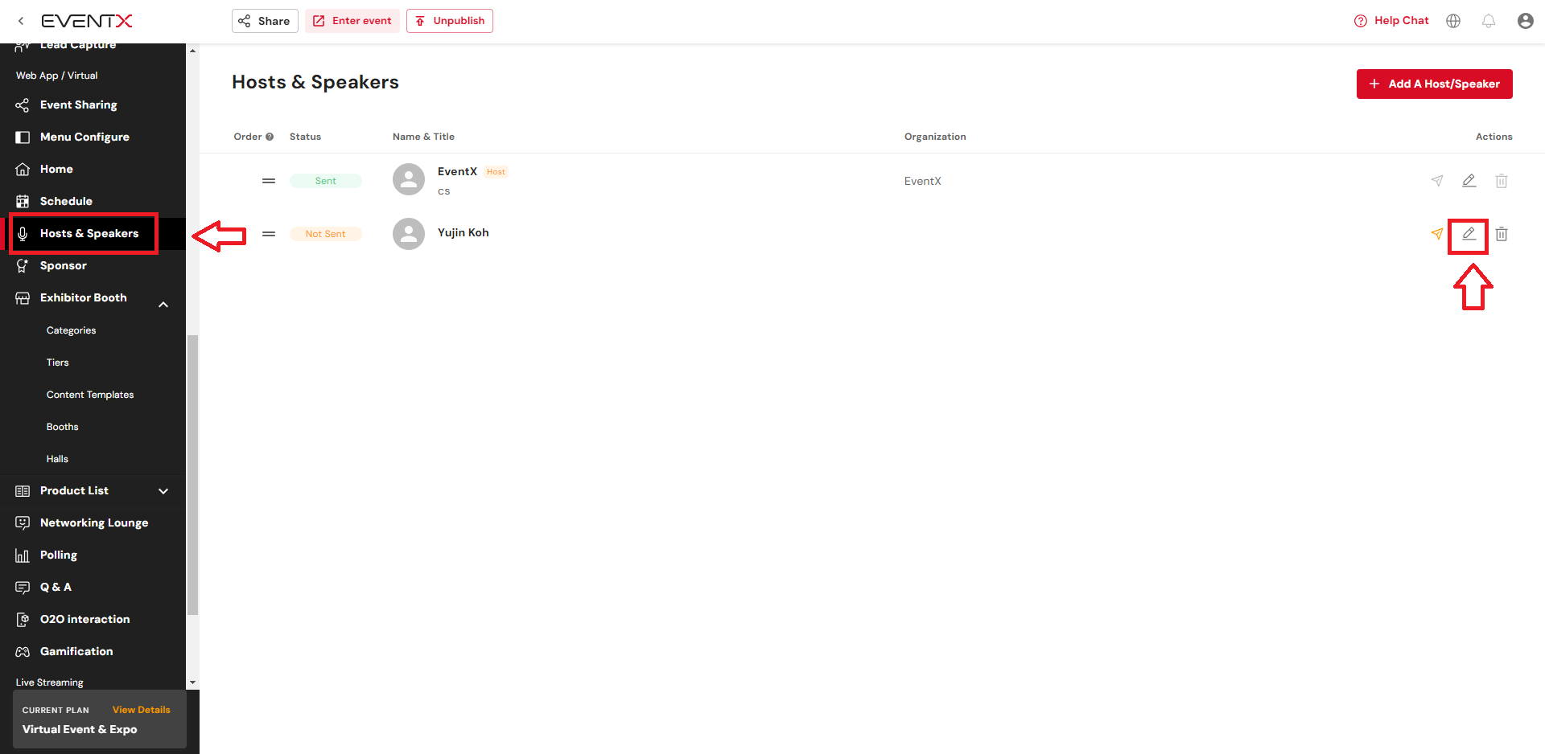Open Booths under Exhibitor Booth
1545x754 pixels.
coord(63,427)
